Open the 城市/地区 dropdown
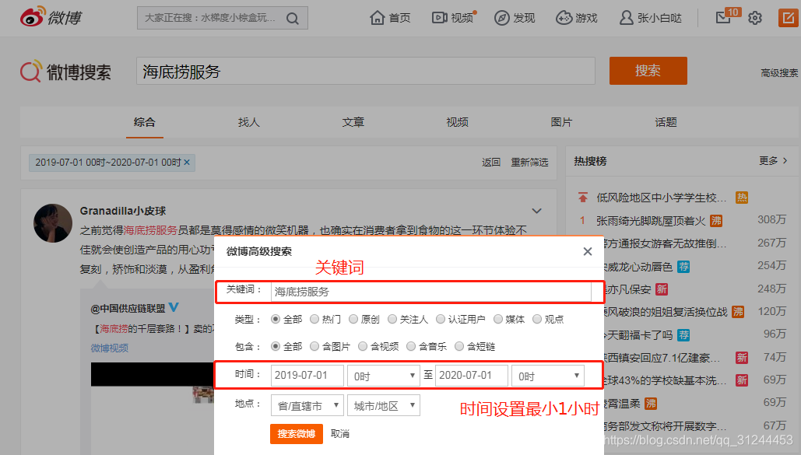The height and width of the screenshot is (455, 801). coord(383,405)
